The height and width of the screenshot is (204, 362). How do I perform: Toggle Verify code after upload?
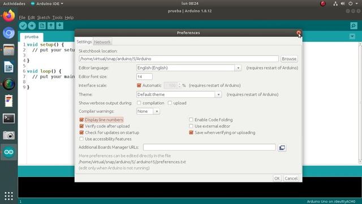click(x=81, y=126)
